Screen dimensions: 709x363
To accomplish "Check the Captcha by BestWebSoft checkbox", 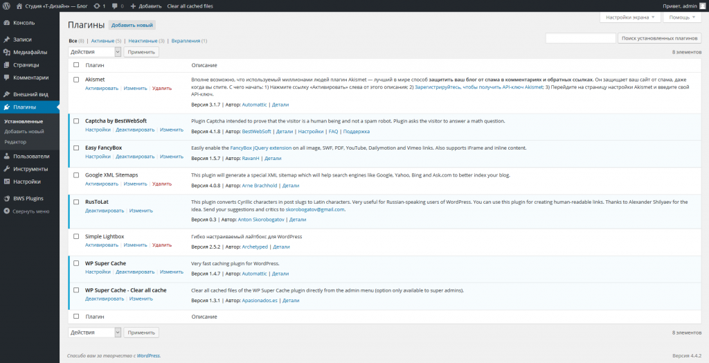I will click(x=76, y=121).
